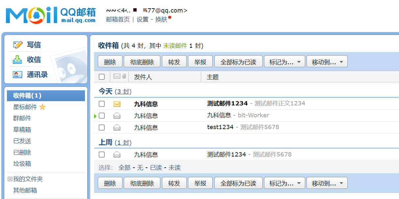This screenshot has width=399, height=199.
Task: Open the top 移动到... dropdown
Action: click(327, 62)
